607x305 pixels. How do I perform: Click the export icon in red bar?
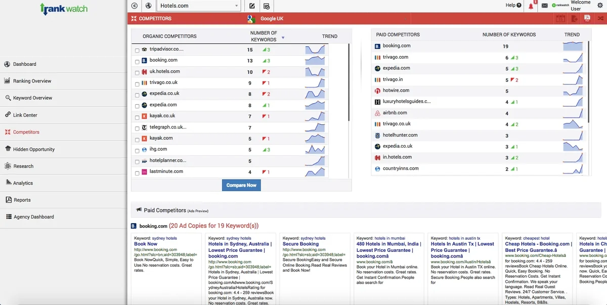pyautogui.click(x=575, y=19)
